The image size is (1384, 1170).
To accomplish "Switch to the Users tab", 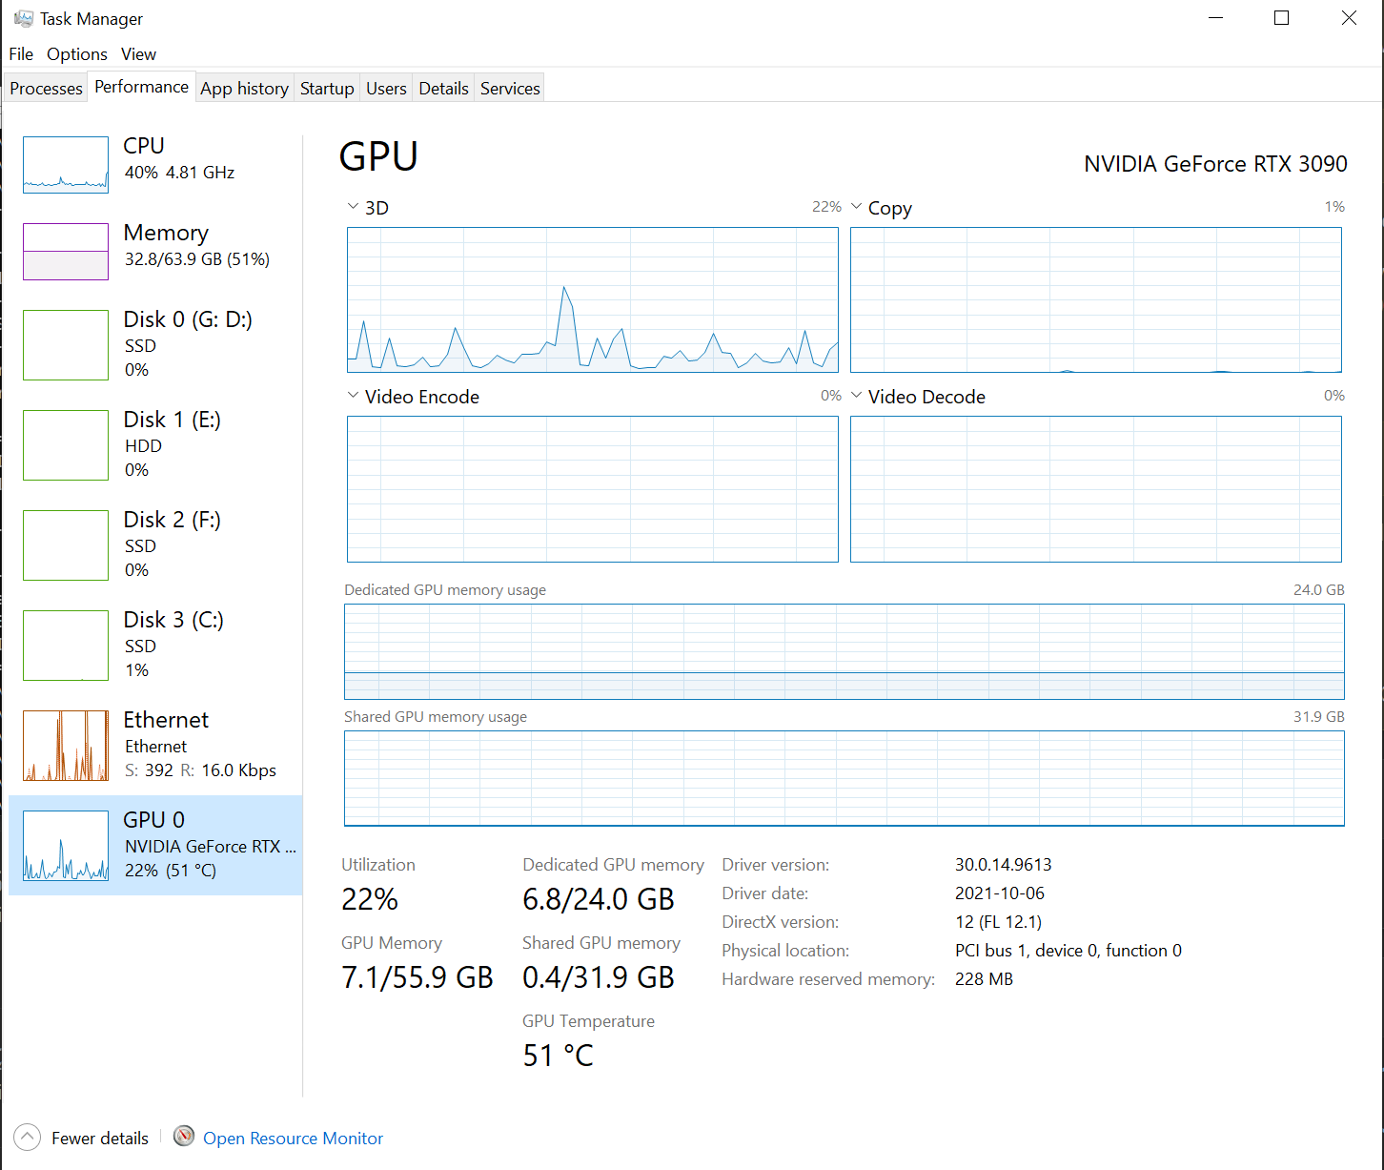I will pos(386,88).
